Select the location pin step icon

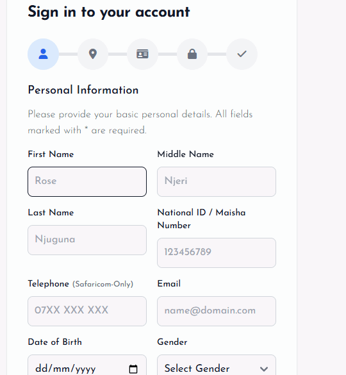pyautogui.click(x=93, y=54)
